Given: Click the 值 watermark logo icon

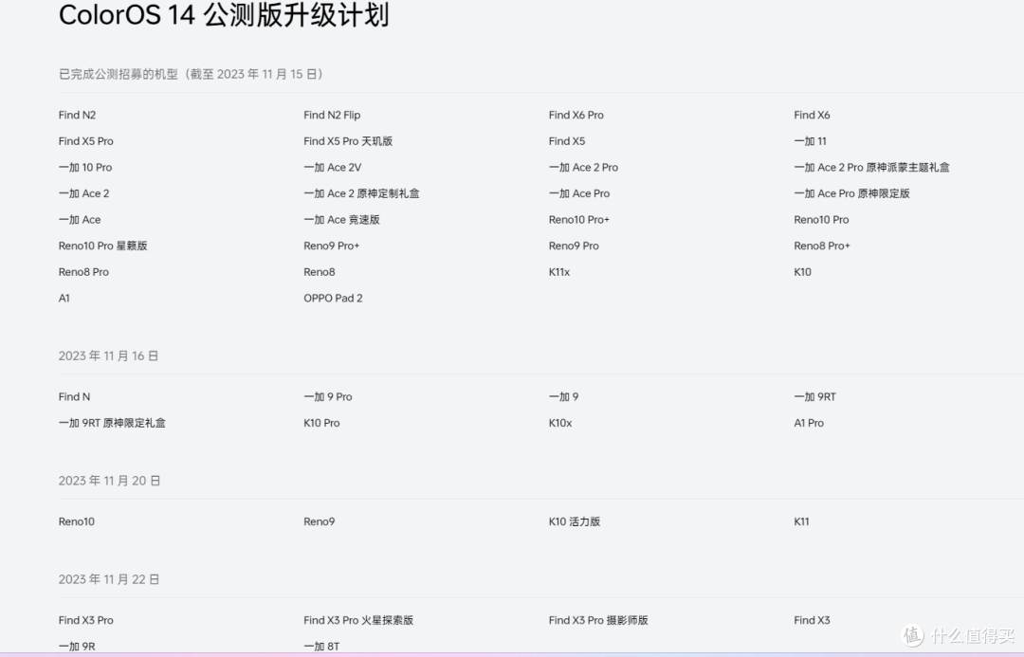Looking at the screenshot, I should (912, 635).
